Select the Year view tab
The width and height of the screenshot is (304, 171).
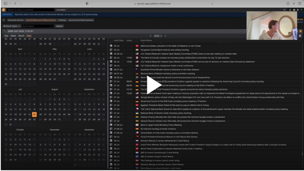point(29,36)
